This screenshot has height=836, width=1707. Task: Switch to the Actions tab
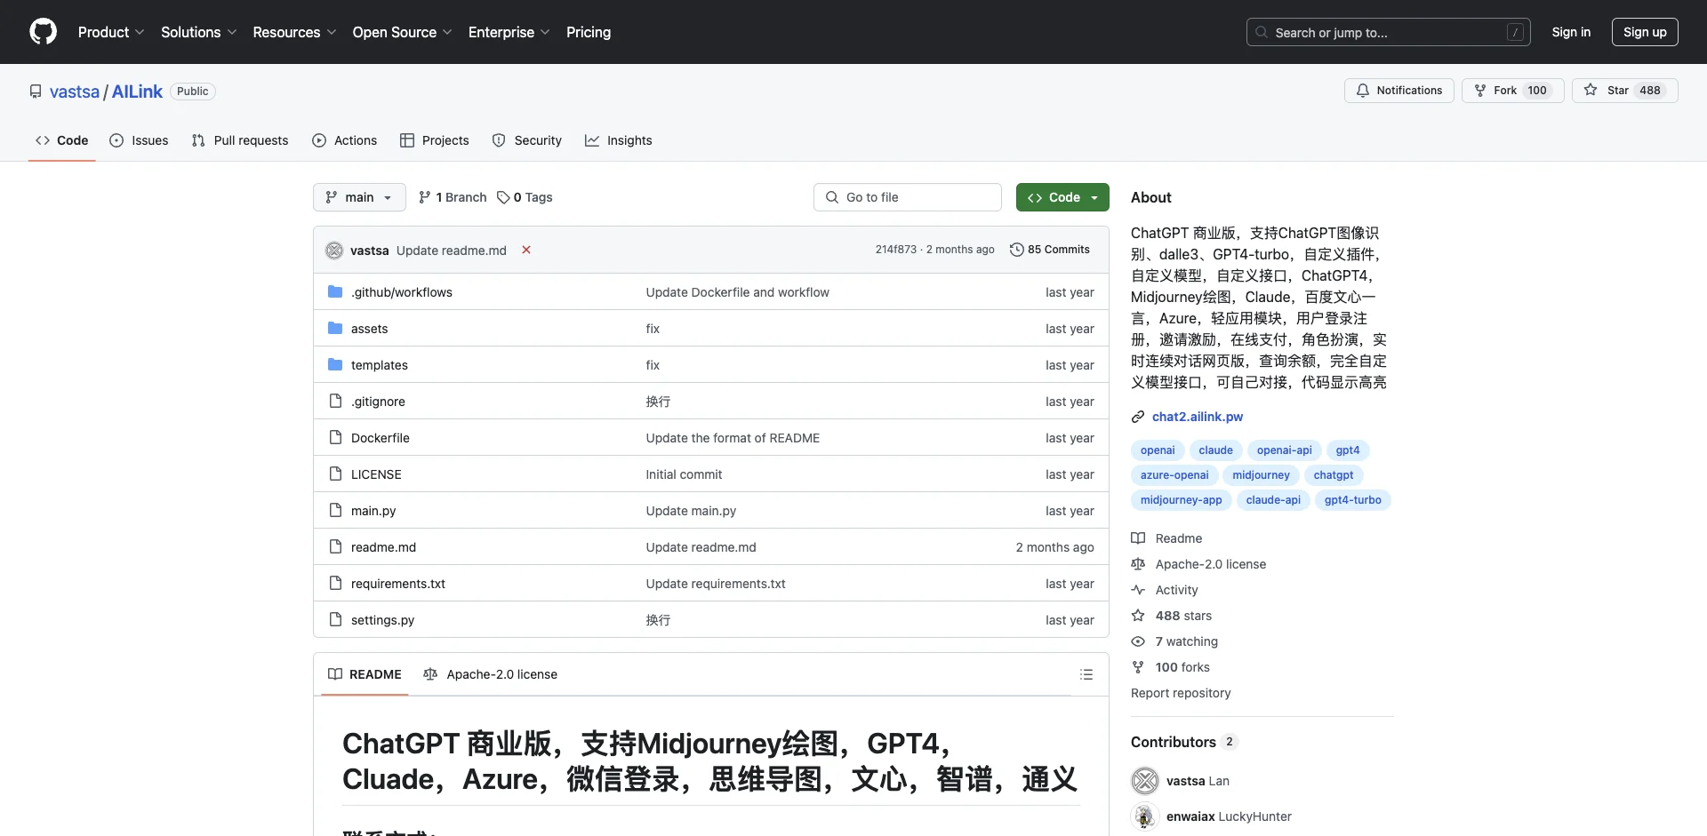pyautogui.click(x=345, y=140)
